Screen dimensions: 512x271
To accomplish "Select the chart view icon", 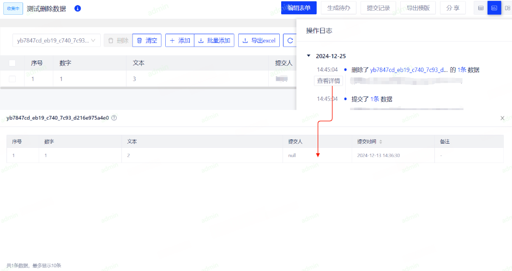I will 494,8.
